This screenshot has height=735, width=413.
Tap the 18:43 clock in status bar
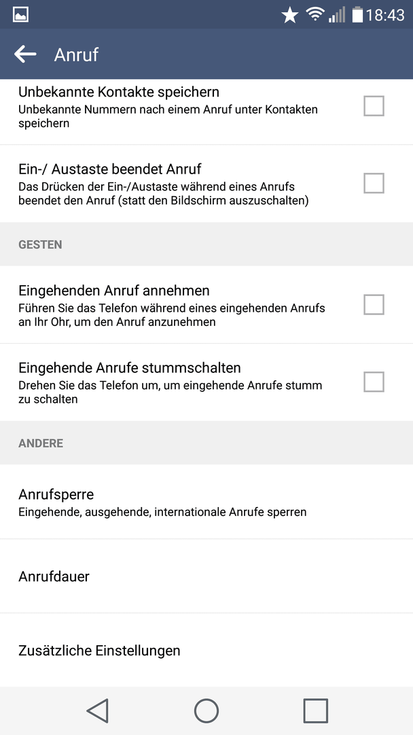click(x=385, y=15)
